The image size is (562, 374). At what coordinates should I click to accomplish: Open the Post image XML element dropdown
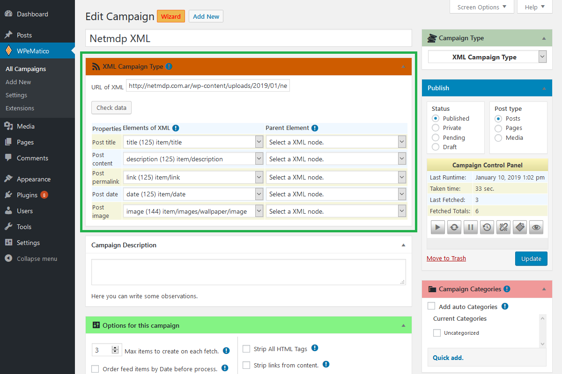pos(193,211)
